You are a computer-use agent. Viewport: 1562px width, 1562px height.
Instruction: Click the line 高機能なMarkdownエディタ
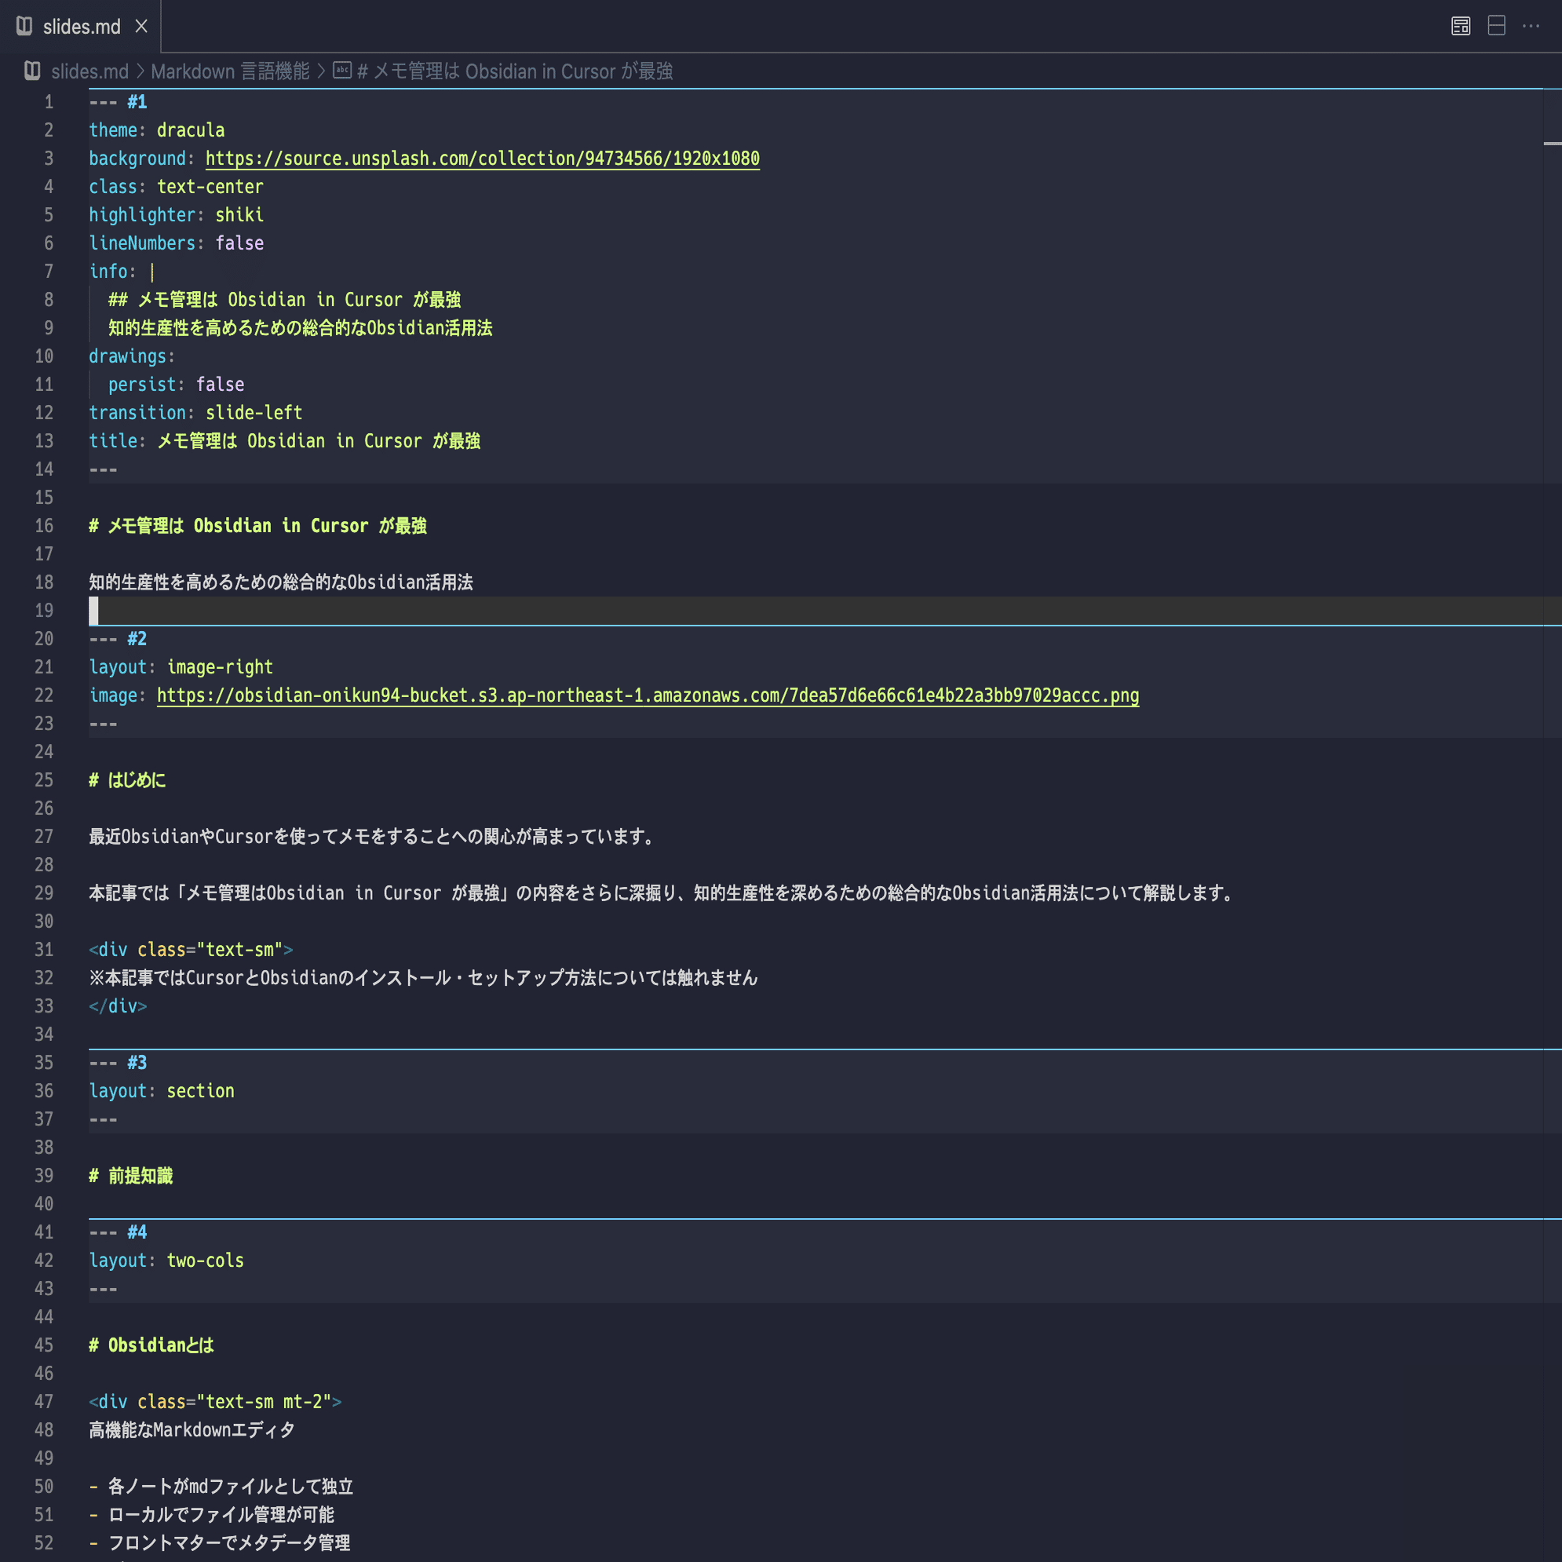192,1431
